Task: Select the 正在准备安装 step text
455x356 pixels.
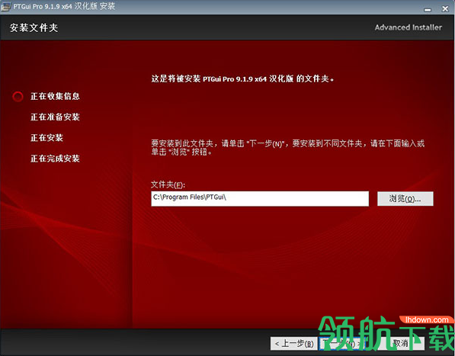Action: [55, 117]
